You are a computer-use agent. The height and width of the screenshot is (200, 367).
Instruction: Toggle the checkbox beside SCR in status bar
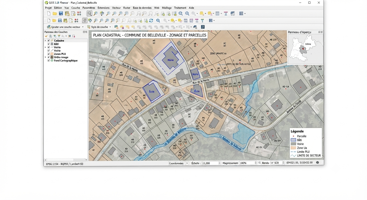click(272, 163)
